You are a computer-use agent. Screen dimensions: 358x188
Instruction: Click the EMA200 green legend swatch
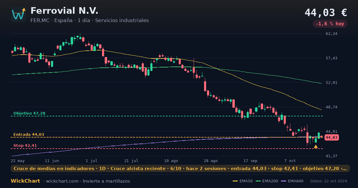258,181
